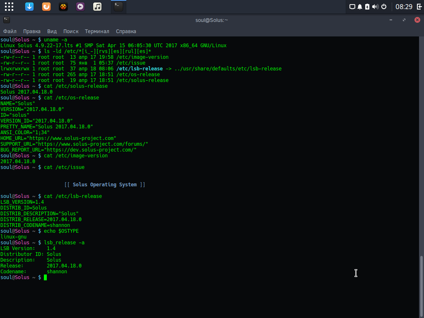Open the Терминал menu
Viewport: 424px width, 318px height.
pyautogui.click(x=97, y=31)
